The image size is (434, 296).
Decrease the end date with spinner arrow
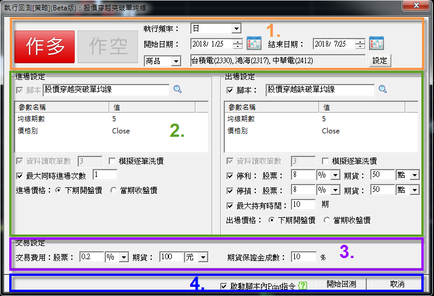click(360, 46)
